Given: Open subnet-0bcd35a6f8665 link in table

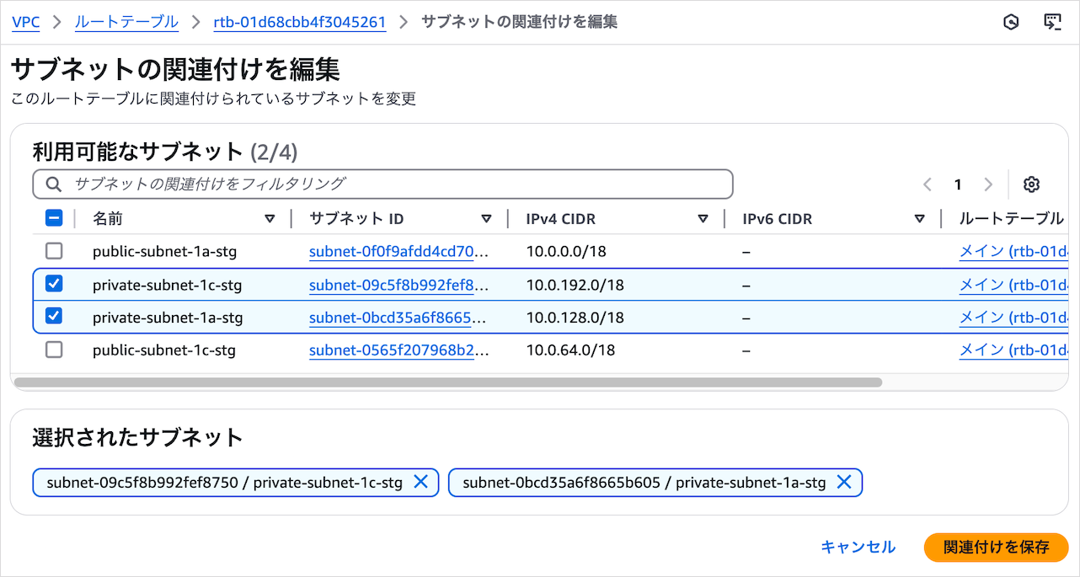Looking at the screenshot, I should click(398, 318).
